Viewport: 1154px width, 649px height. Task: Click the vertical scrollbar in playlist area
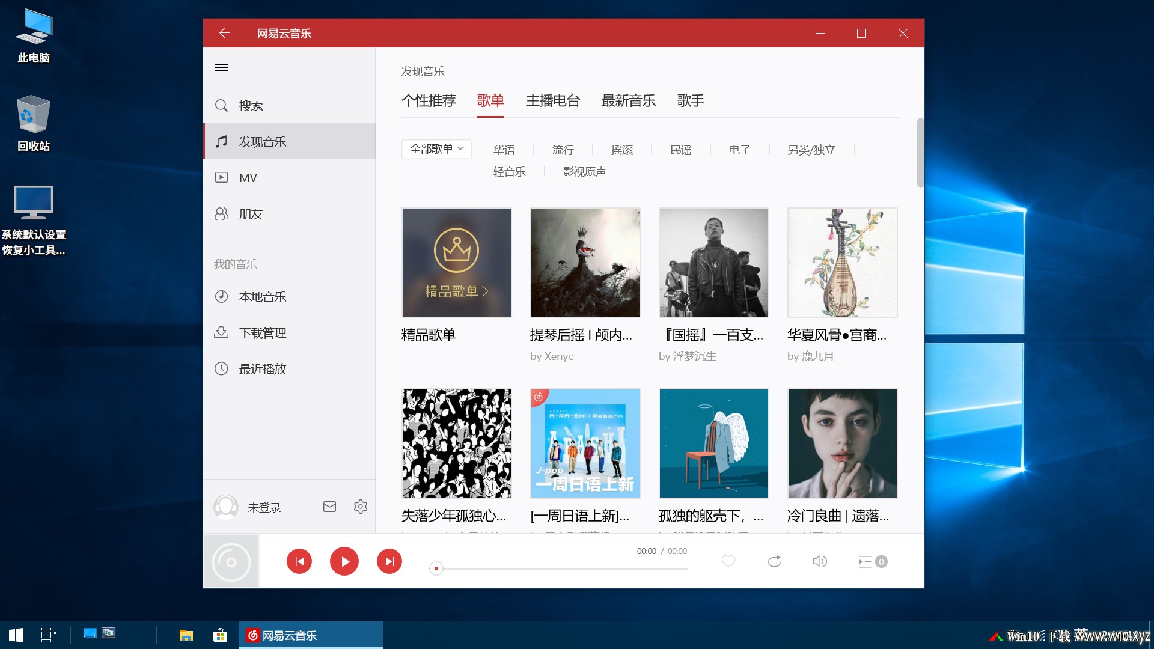[x=920, y=153]
